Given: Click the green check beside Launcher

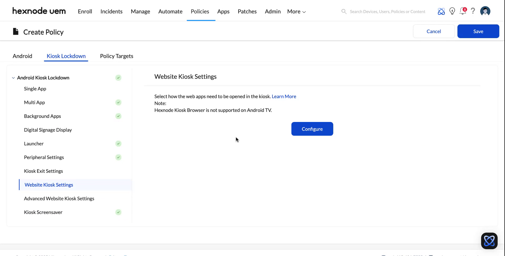Looking at the screenshot, I should tap(118, 144).
